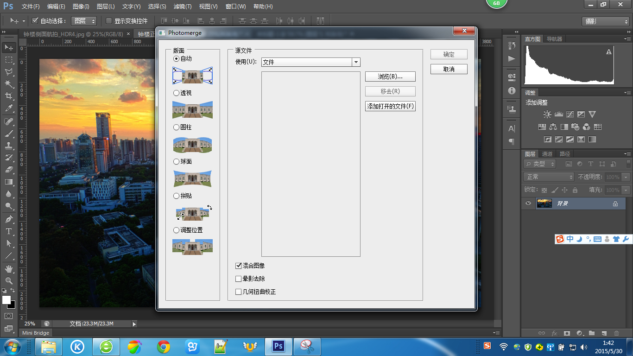Select the Move tool in the toolbox
Image resolution: width=633 pixels, height=356 pixels.
click(x=9, y=47)
